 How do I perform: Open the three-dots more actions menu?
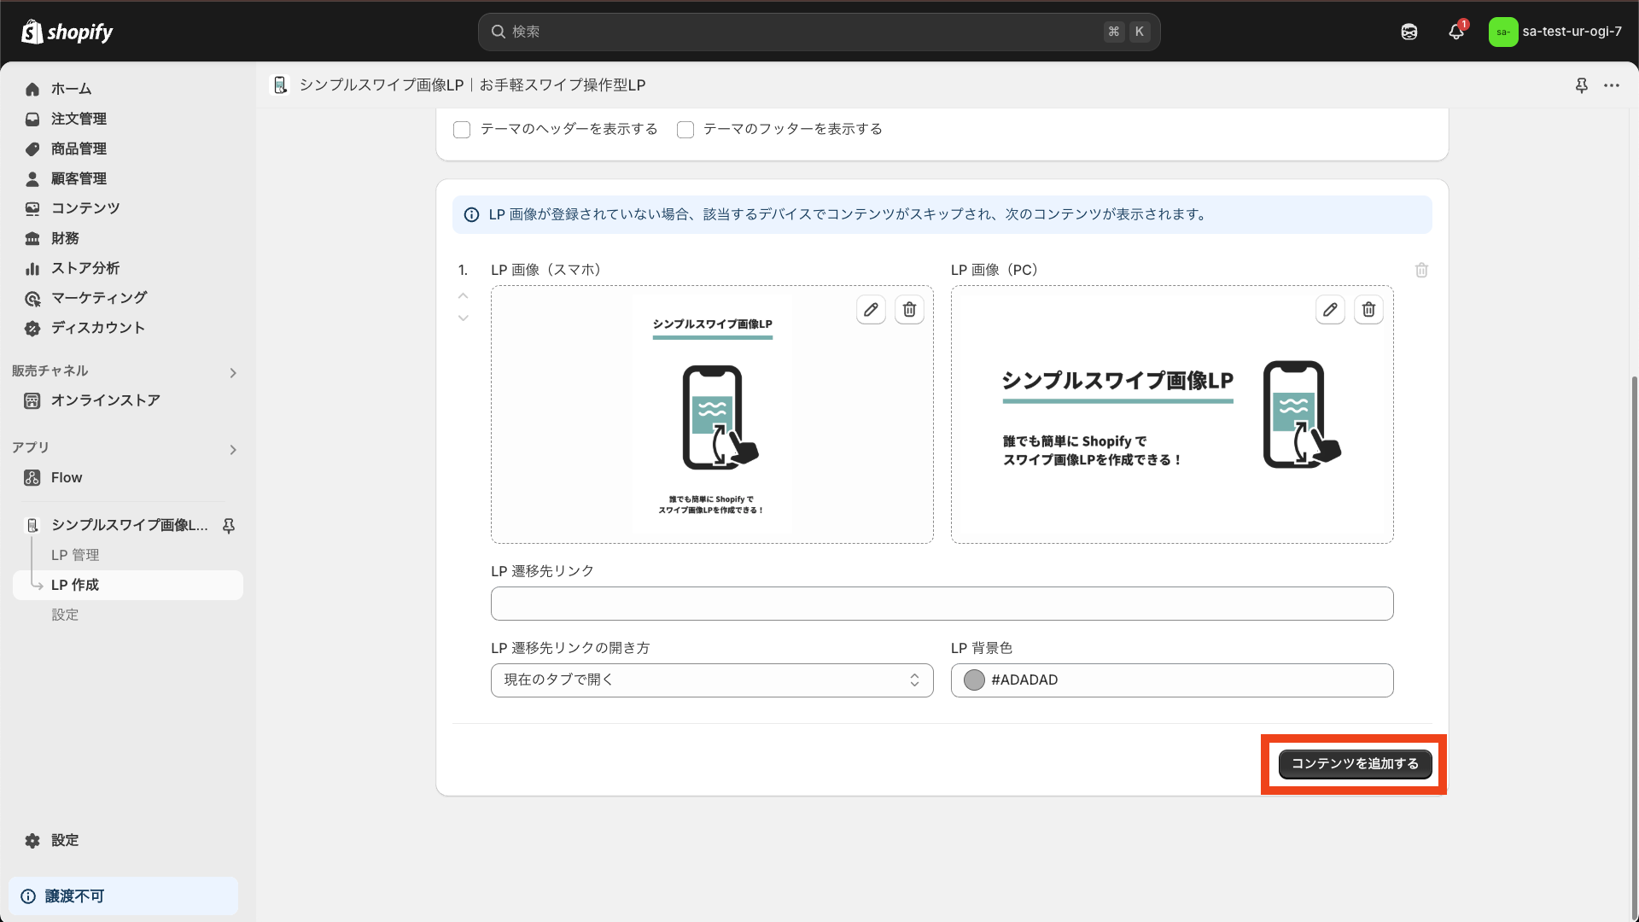1612,85
